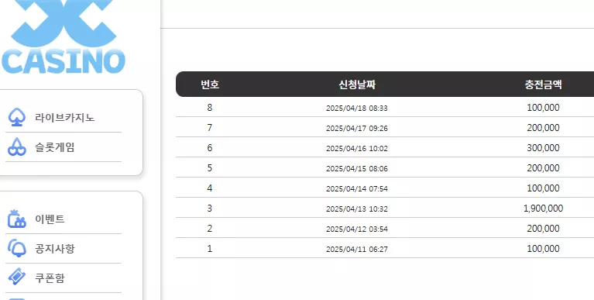
Task: Select the 신청날짜 column header
Action: pos(357,84)
